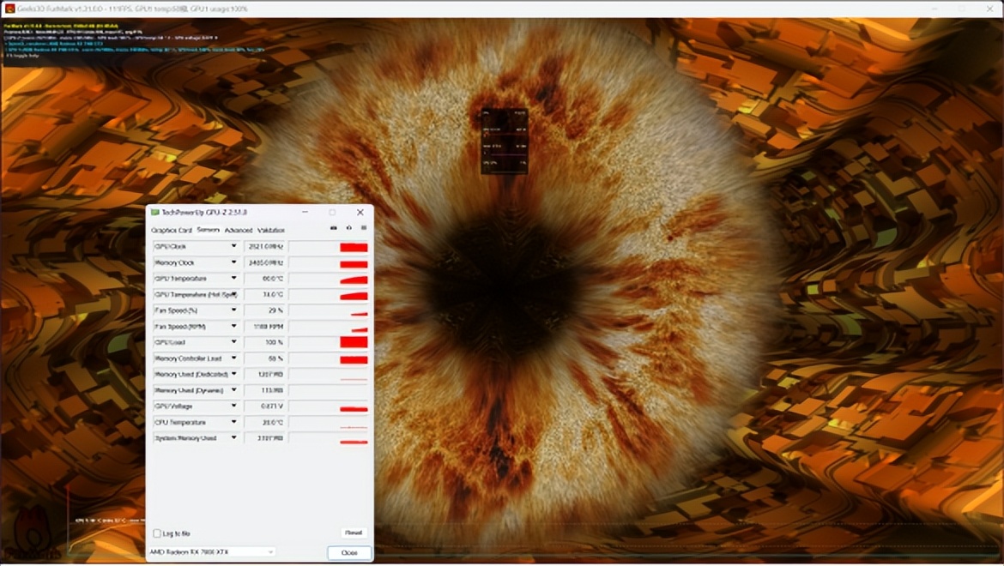Image resolution: width=1004 pixels, height=566 pixels.
Task: Open the GPU Load sensor dropdown
Action: point(233,342)
